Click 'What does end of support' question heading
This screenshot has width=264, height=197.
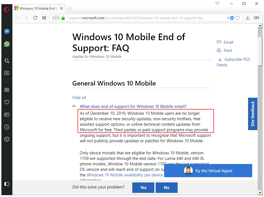133,106
